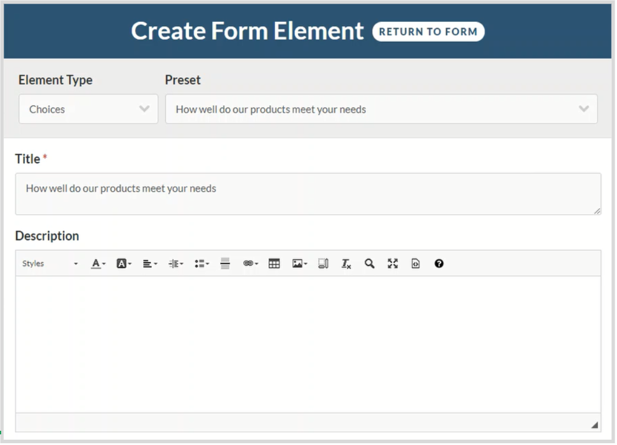Expand the Preset dropdown
The image size is (617, 445).
coord(382,109)
